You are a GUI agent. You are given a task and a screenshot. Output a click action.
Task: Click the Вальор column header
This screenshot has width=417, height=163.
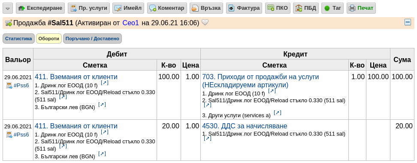coord(18,59)
